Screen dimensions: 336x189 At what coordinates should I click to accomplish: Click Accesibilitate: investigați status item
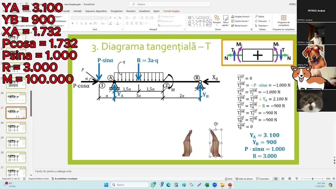click(x=64, y=179)
